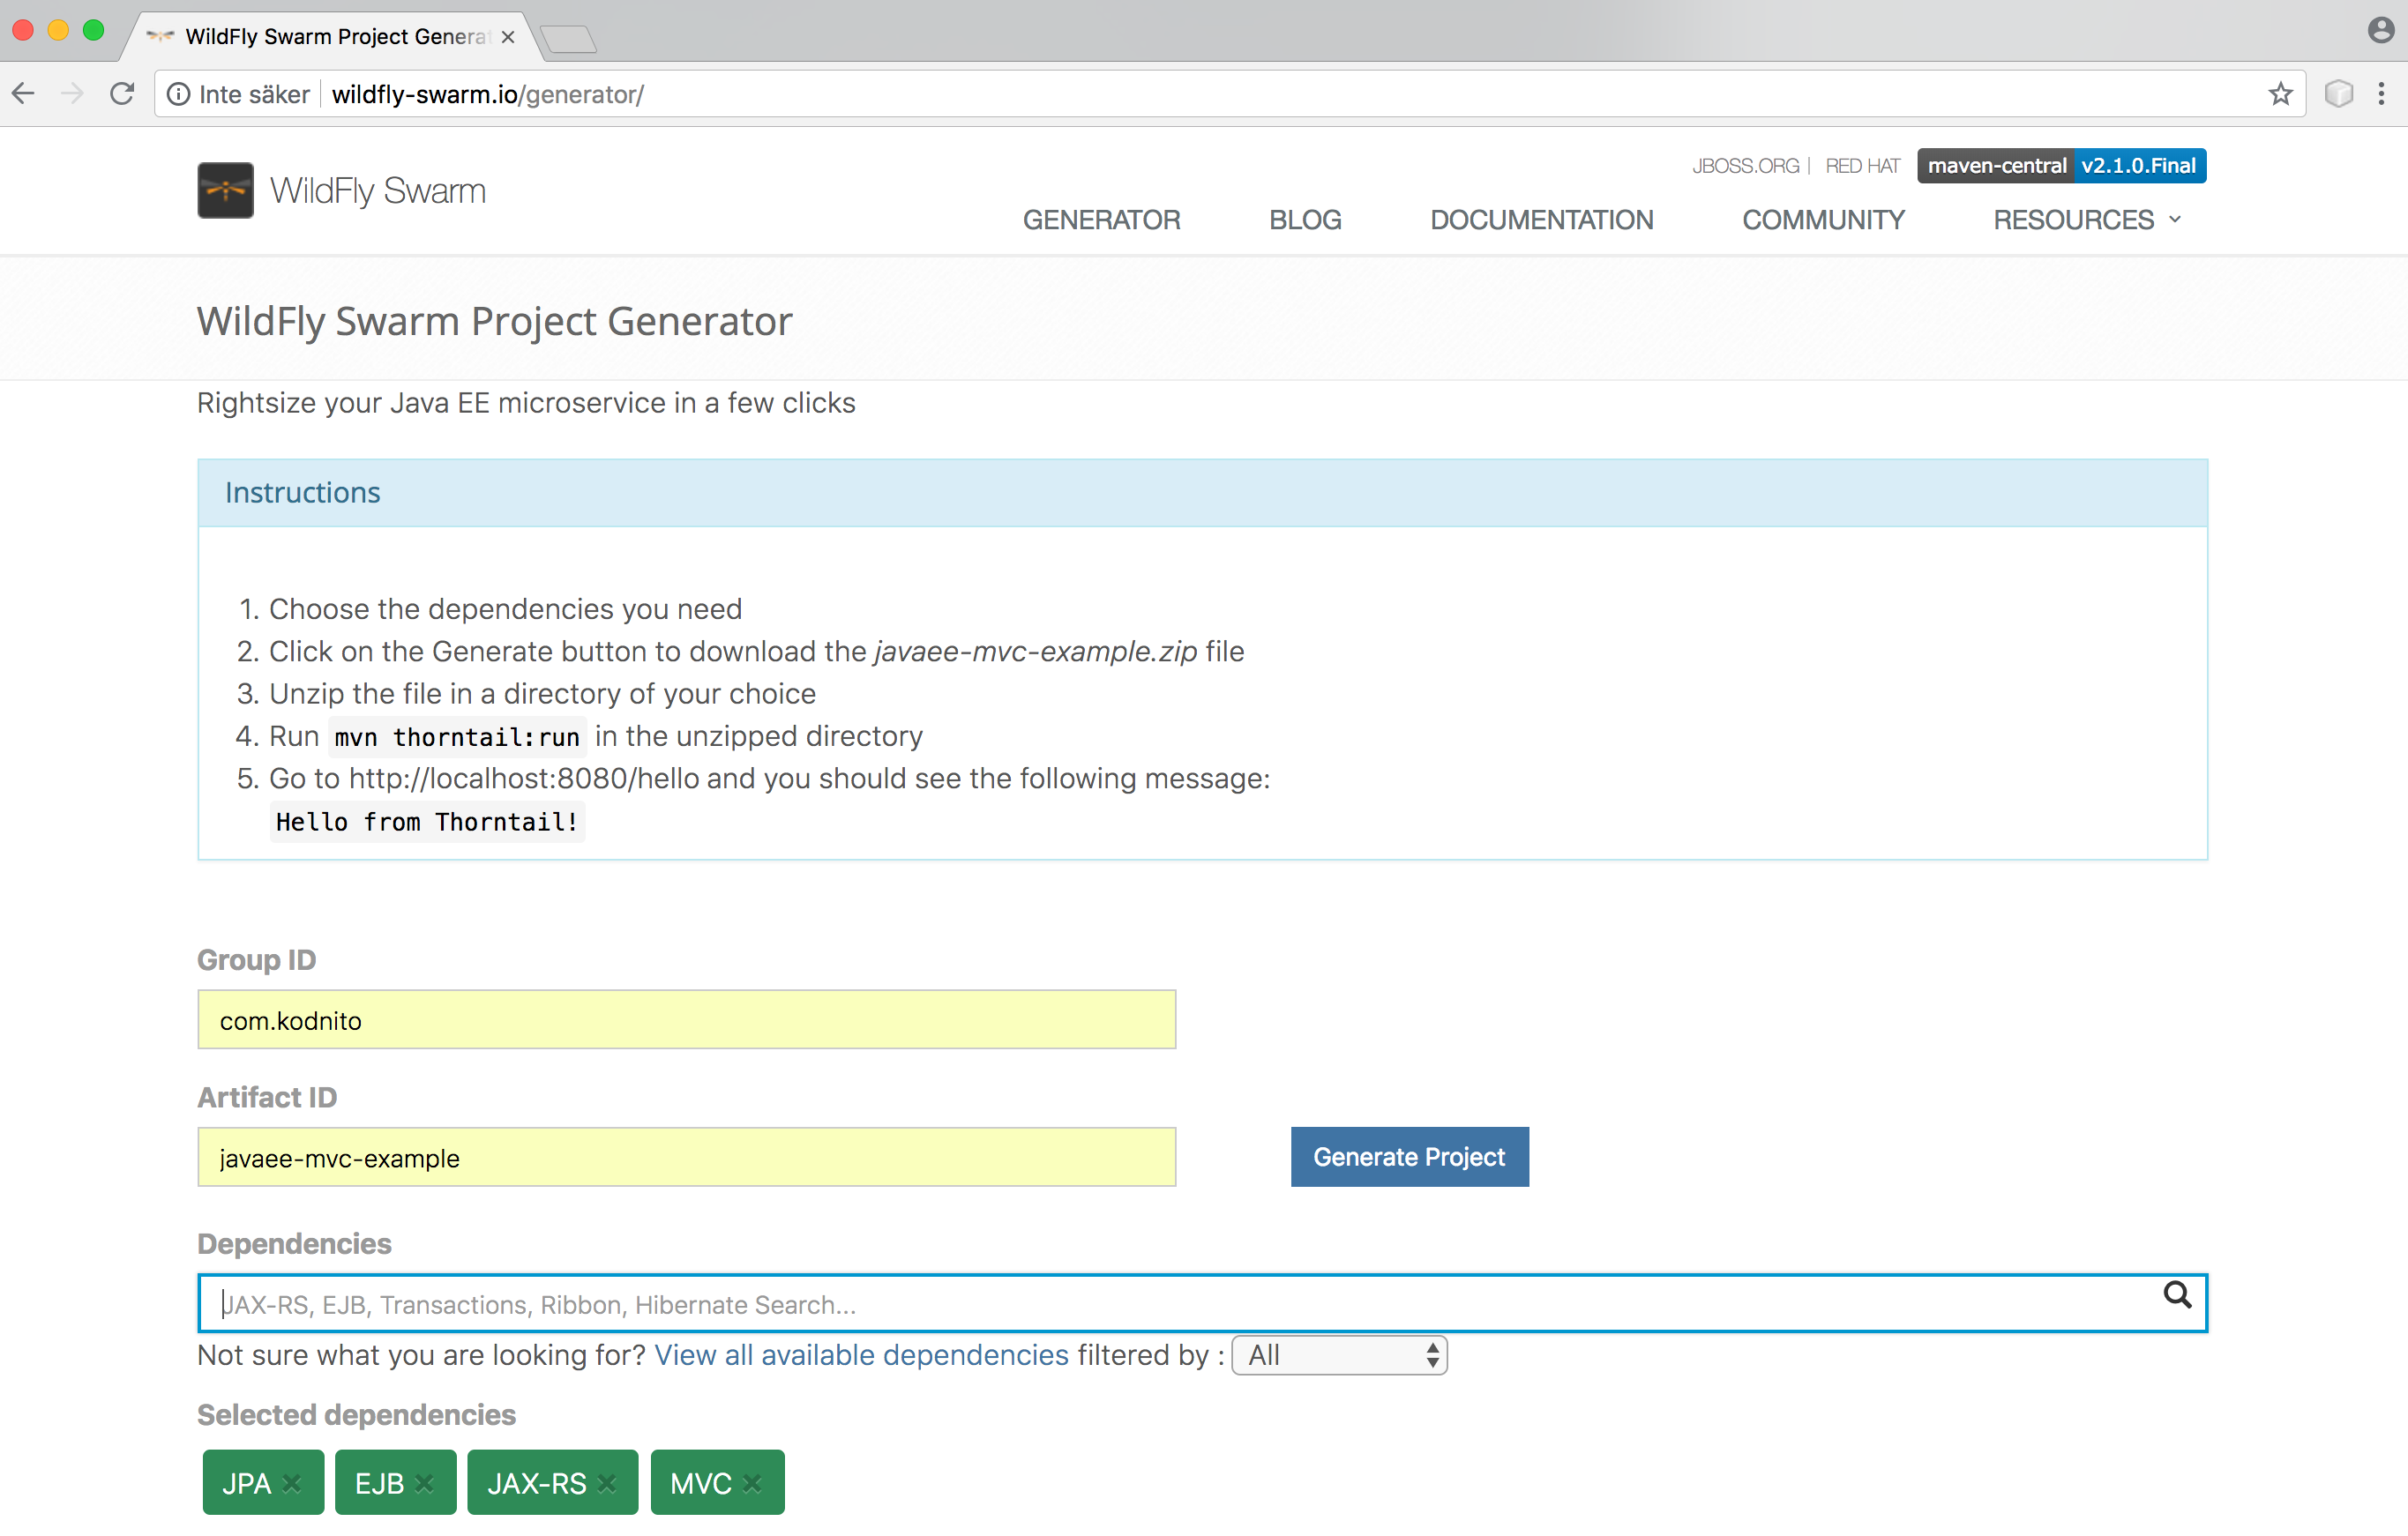Click the WildFly Swarm logo icon
The width and height of the screenshot is (2408, 1536).
[x=225, y=190]
